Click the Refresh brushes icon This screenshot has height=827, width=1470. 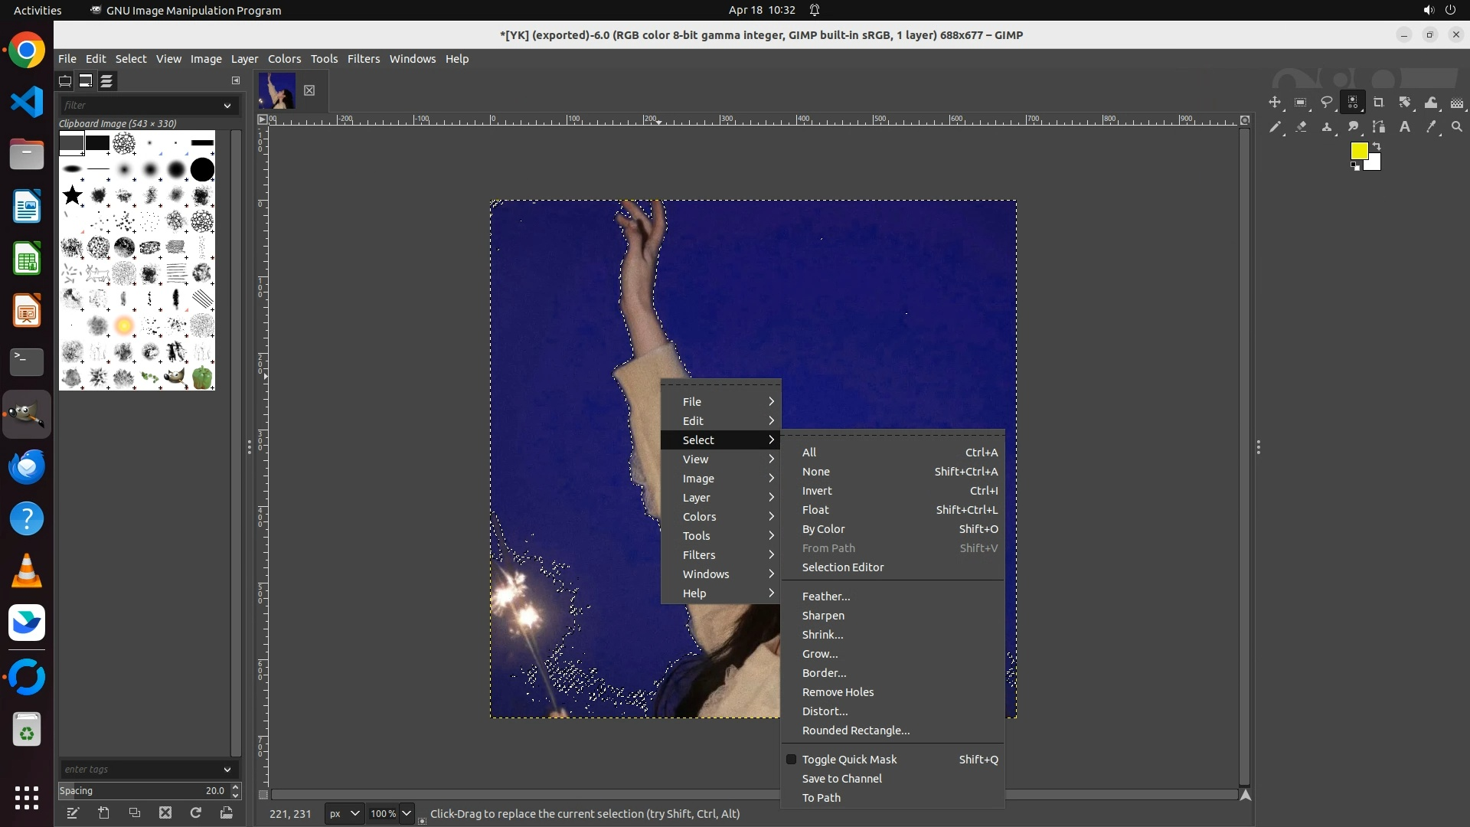[x=196, y=813]
